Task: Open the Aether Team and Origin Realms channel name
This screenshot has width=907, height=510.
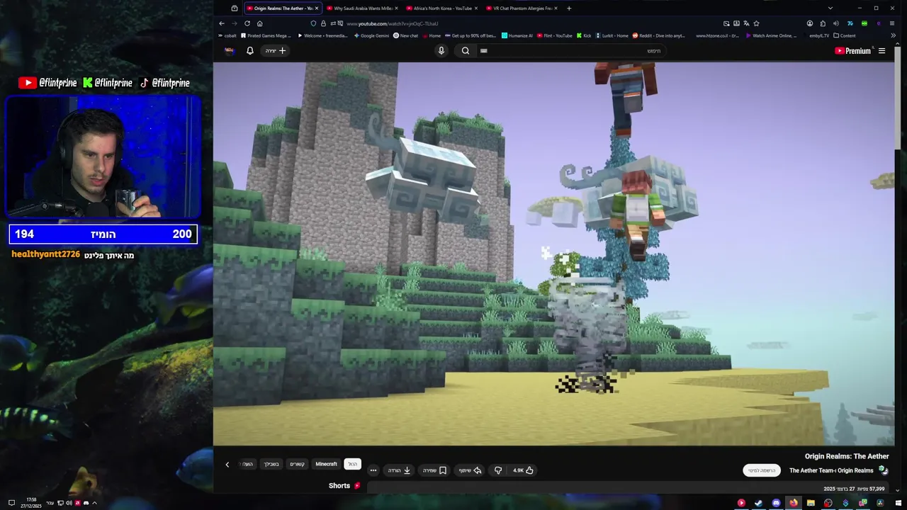Action: 831,470
